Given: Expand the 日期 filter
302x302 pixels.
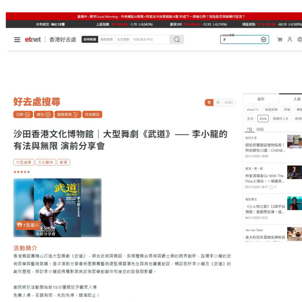Looking at the screenshot, I should point(23,115).
